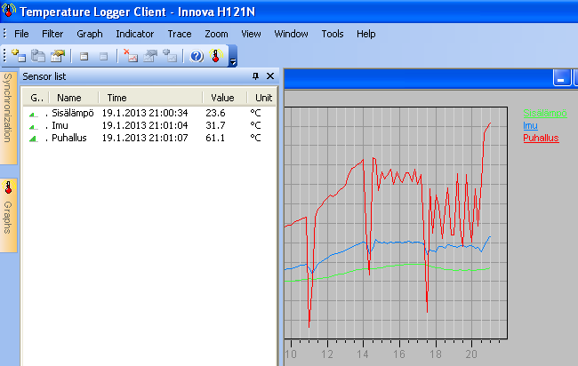Viewport: 578px width, 366px height.
Task: Sort sensors by the Value column header
Action: coord(223,98)
